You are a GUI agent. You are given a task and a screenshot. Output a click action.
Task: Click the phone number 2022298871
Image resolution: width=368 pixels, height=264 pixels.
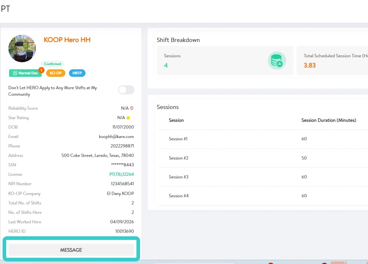[x=122, y=146]
